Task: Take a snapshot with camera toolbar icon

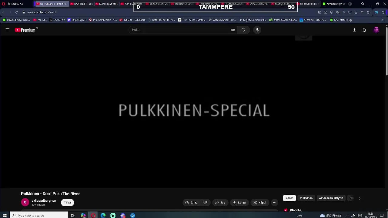Action: click(x=326, y=12)
